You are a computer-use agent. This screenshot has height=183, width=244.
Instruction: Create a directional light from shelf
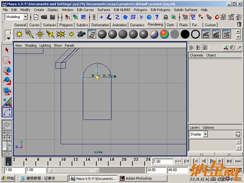click(29, 34)
